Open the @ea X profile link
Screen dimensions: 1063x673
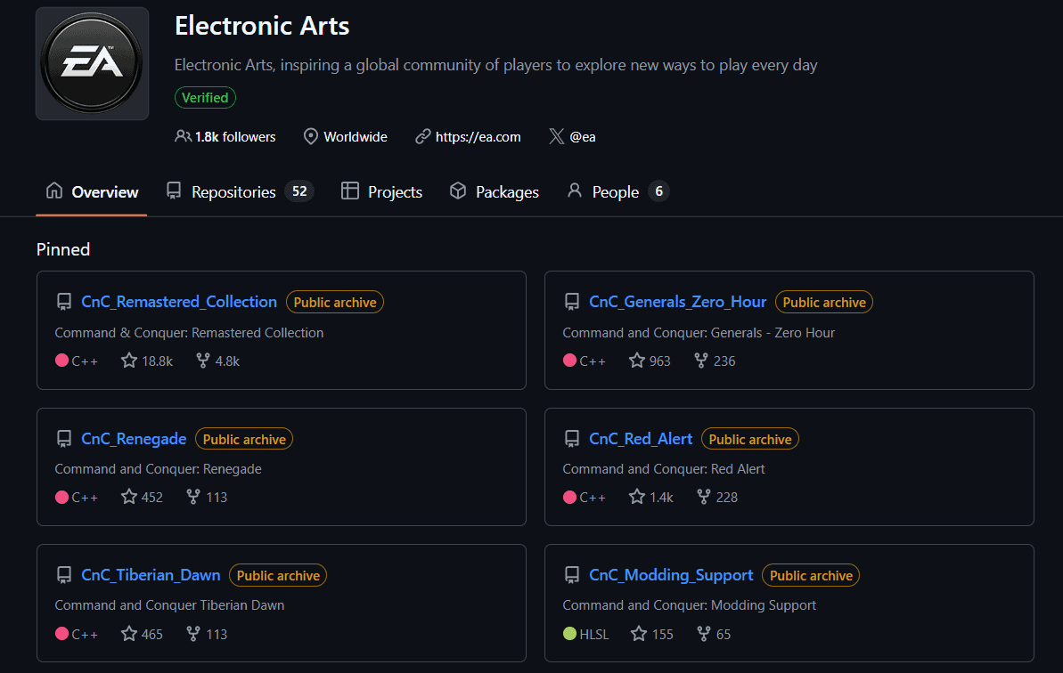coord(583,137)
